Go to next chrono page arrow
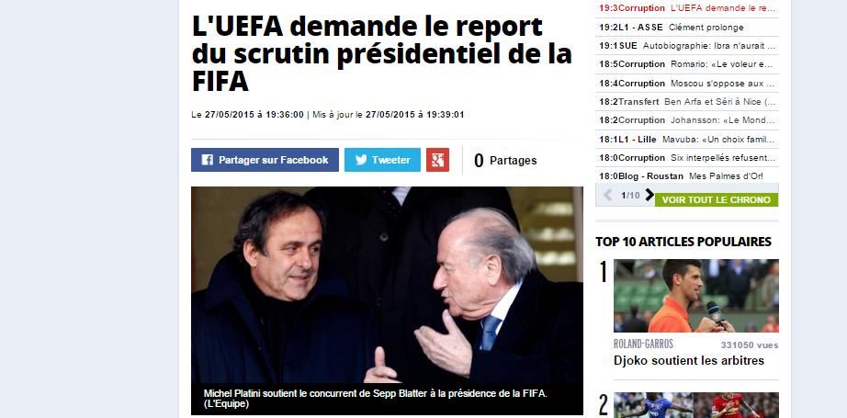The image size is (847, 418). click(649, 195)
